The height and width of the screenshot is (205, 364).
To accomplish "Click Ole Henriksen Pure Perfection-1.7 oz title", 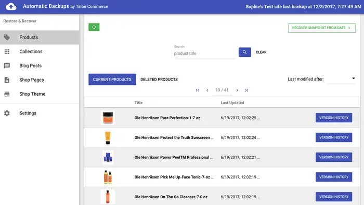I will pos(167,118).
